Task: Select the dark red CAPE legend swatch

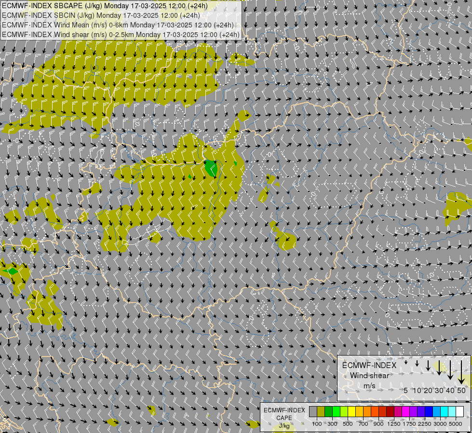Action: pyautogui.click(x=390, y=412)
